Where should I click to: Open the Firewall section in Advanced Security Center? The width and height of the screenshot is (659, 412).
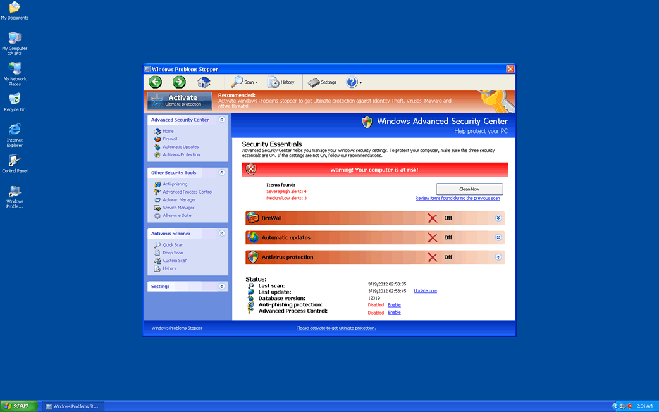(169, 139)
